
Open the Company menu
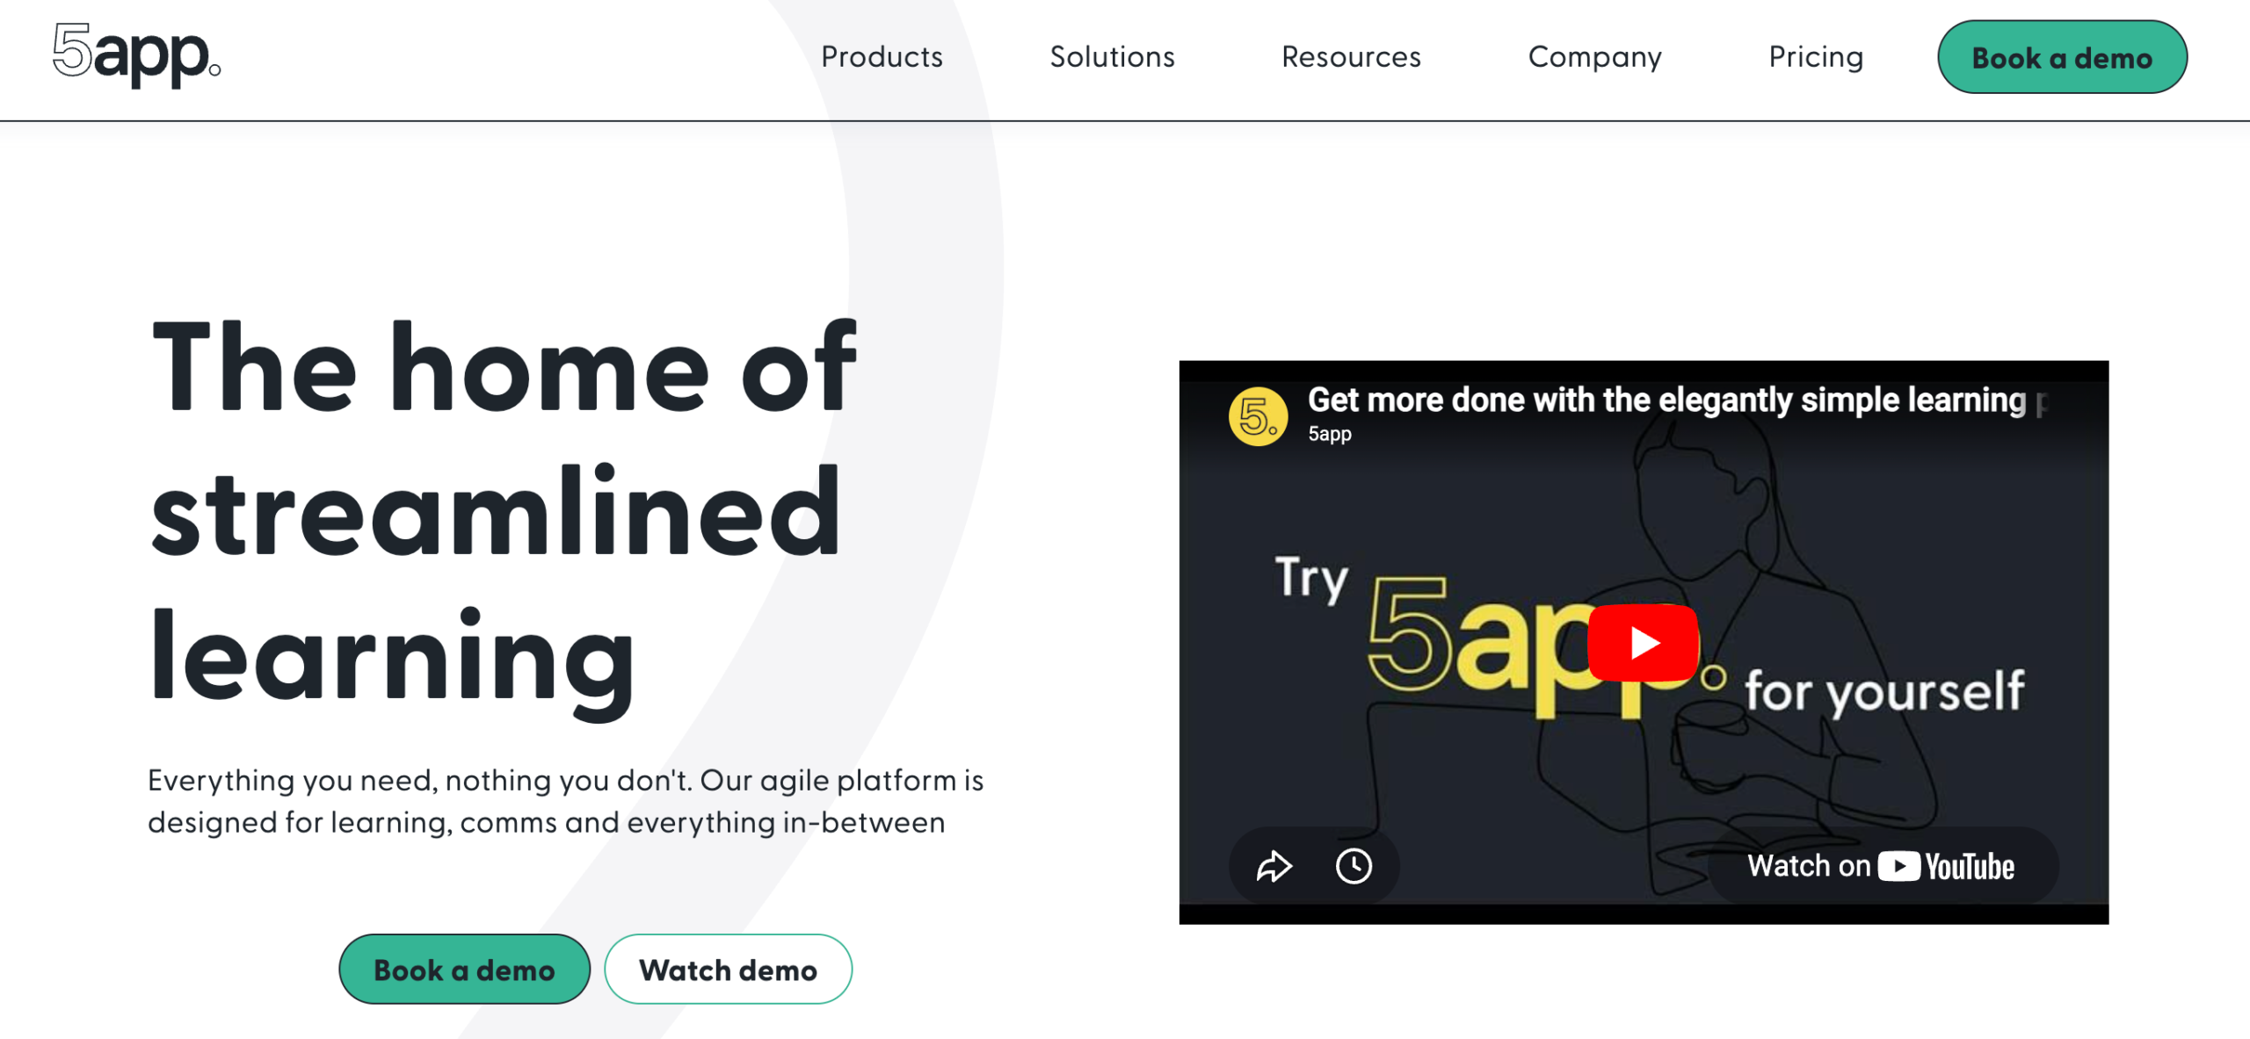[1594, 57]
